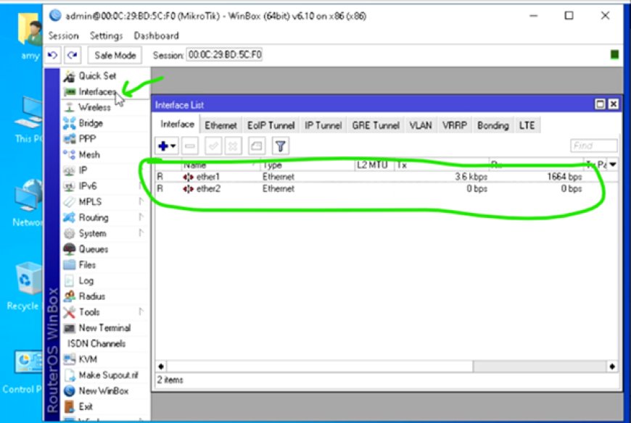
Task: Expand the MPLS submenu
Action: click(x=141, y=201)
